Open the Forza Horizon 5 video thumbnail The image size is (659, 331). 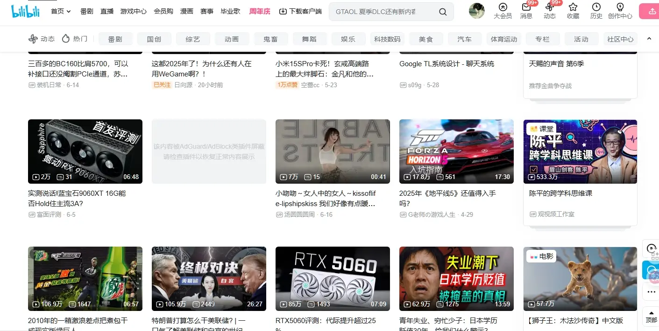coord(456,152)
